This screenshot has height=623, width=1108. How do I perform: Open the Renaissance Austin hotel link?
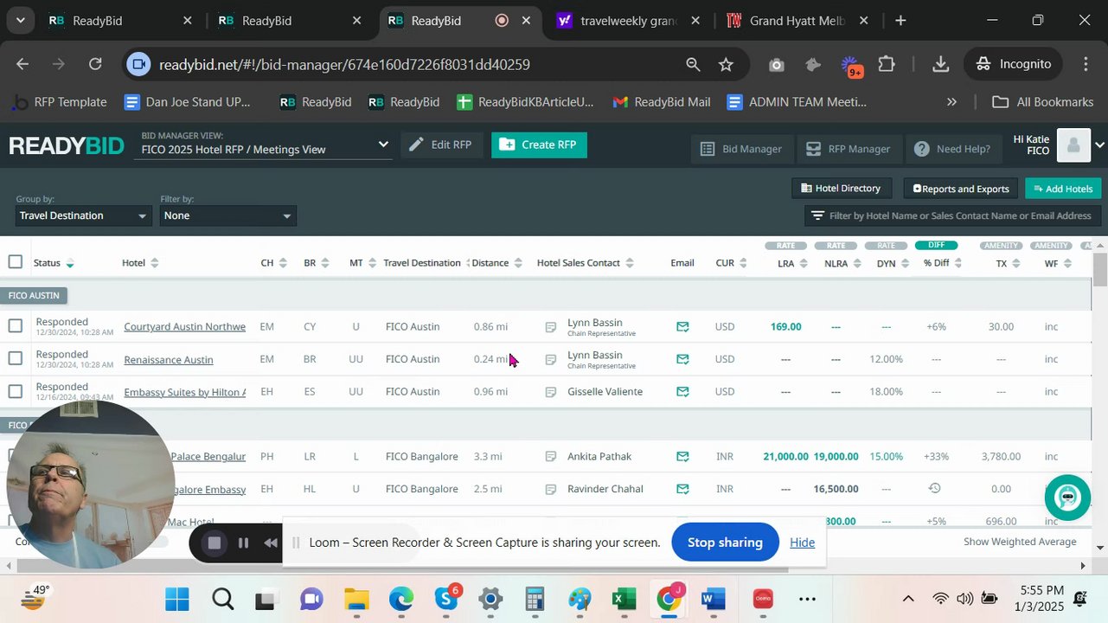point(169,359)
